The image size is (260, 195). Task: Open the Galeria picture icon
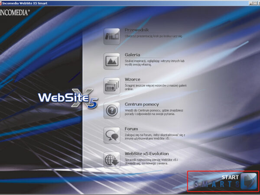click(x=111, y=61)
